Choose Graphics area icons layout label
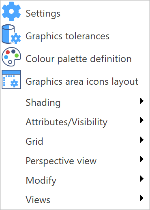This screenshot has width=150, height=210. click(x=82, y=81)
